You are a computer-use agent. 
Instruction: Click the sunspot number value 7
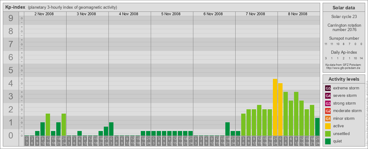349,44
